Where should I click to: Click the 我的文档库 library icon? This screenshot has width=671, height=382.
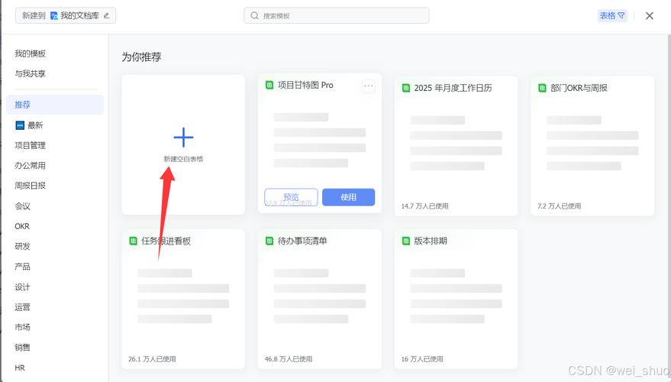pyautogui.click(x=54, y=16)
